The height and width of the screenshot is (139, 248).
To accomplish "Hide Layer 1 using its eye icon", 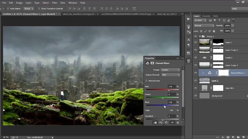I will 196,42.
